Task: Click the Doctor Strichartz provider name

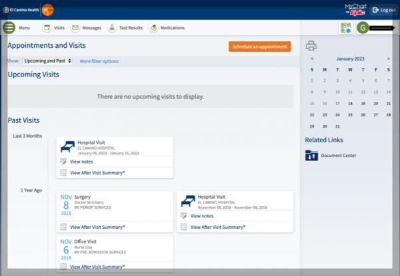Action: tap(89, 202)
